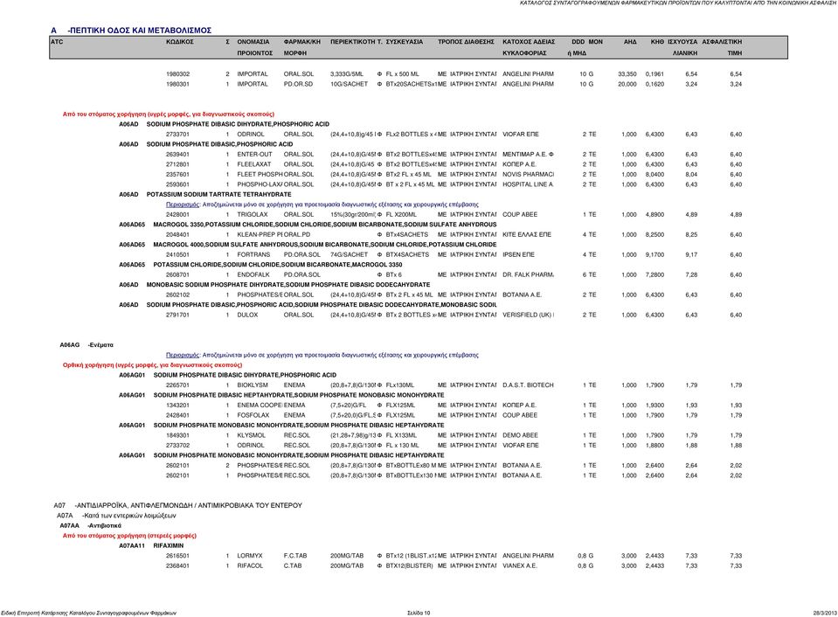This screenshot has height=617, width=838.
Task: Click the Περιορισμός link under A06AG Ενέματα
Action: tap(183, 355)
